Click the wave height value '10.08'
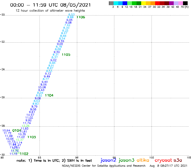 coord(42,87)
